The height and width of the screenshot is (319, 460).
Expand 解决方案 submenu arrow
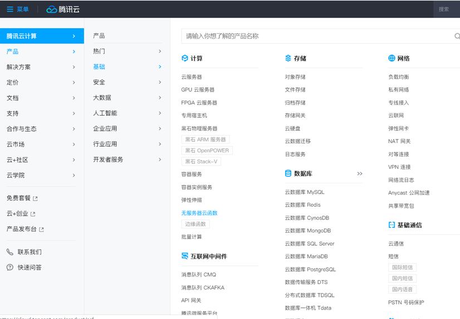pyautogui.click(x=74, y=67)
